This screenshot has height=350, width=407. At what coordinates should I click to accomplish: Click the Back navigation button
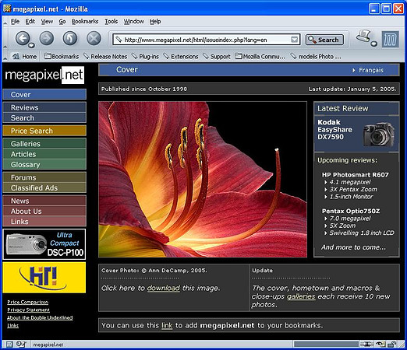(x=23, y=39)
